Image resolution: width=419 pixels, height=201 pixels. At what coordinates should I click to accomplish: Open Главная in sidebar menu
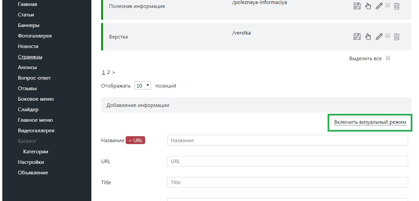click(x=27, y=4)
